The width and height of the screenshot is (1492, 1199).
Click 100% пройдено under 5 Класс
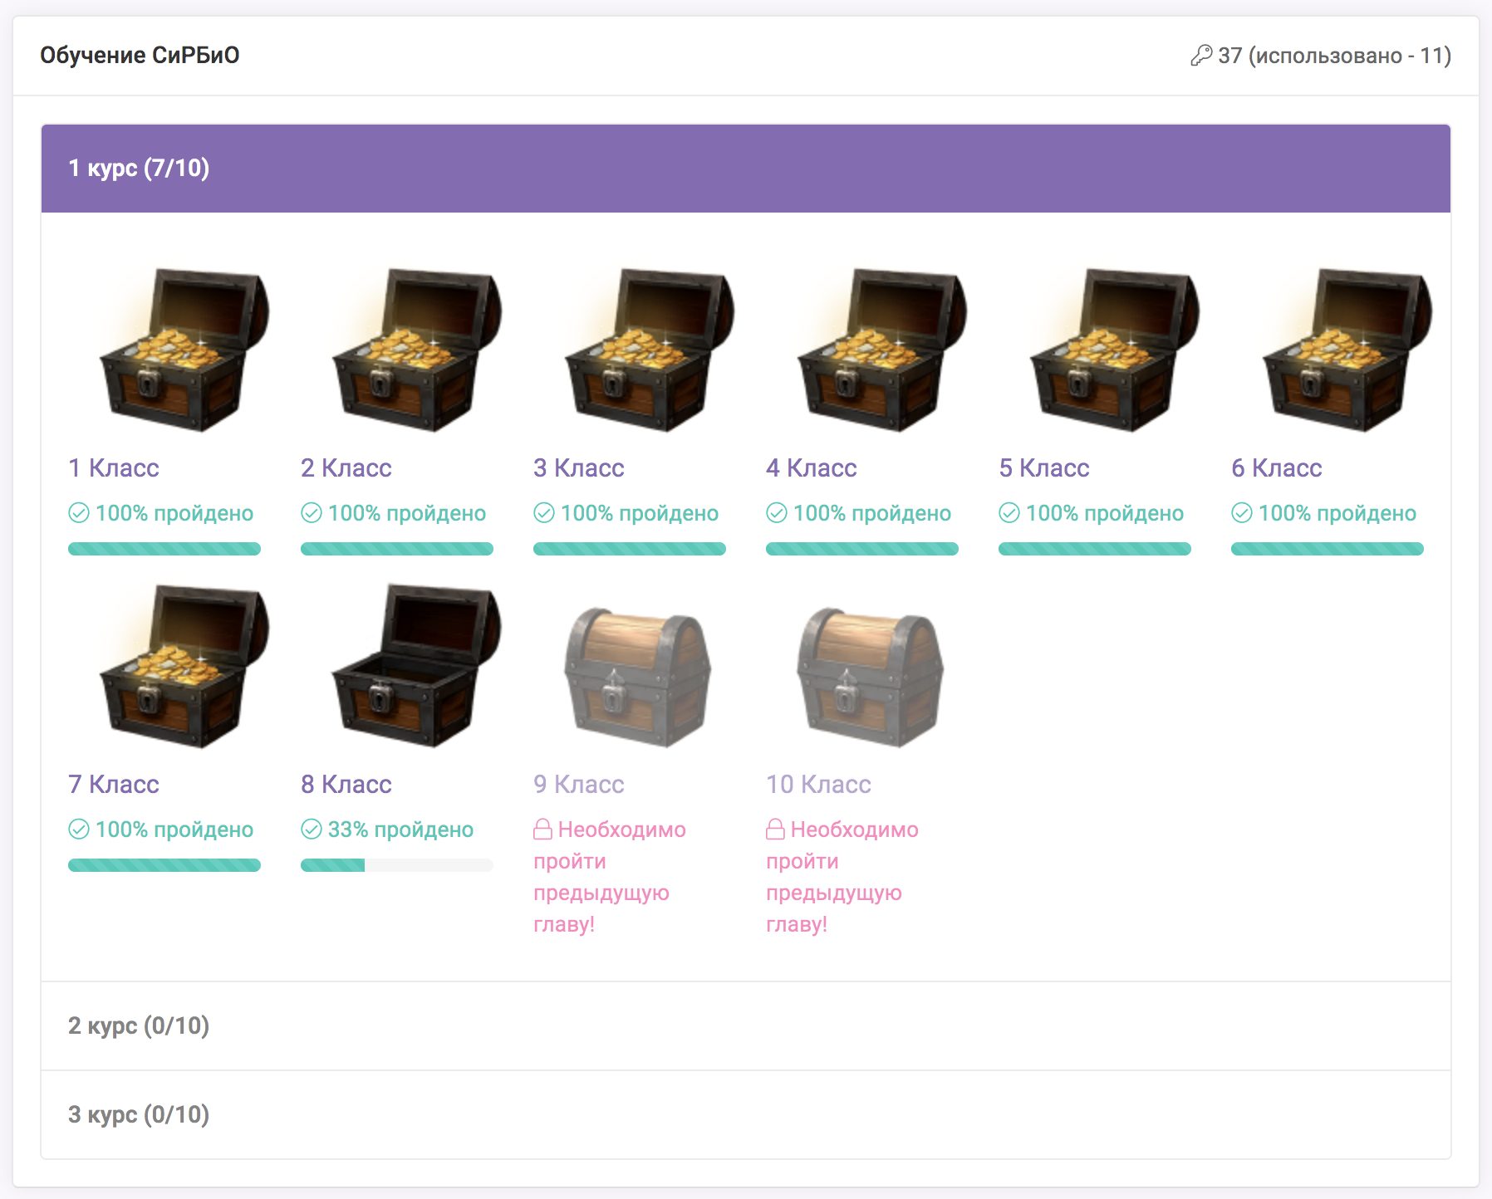1105,513
